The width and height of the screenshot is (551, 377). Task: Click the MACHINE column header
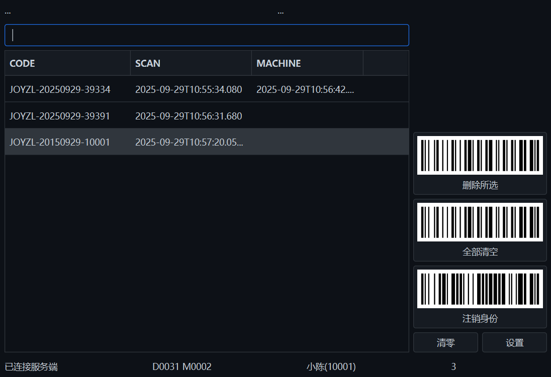point(307,63)
